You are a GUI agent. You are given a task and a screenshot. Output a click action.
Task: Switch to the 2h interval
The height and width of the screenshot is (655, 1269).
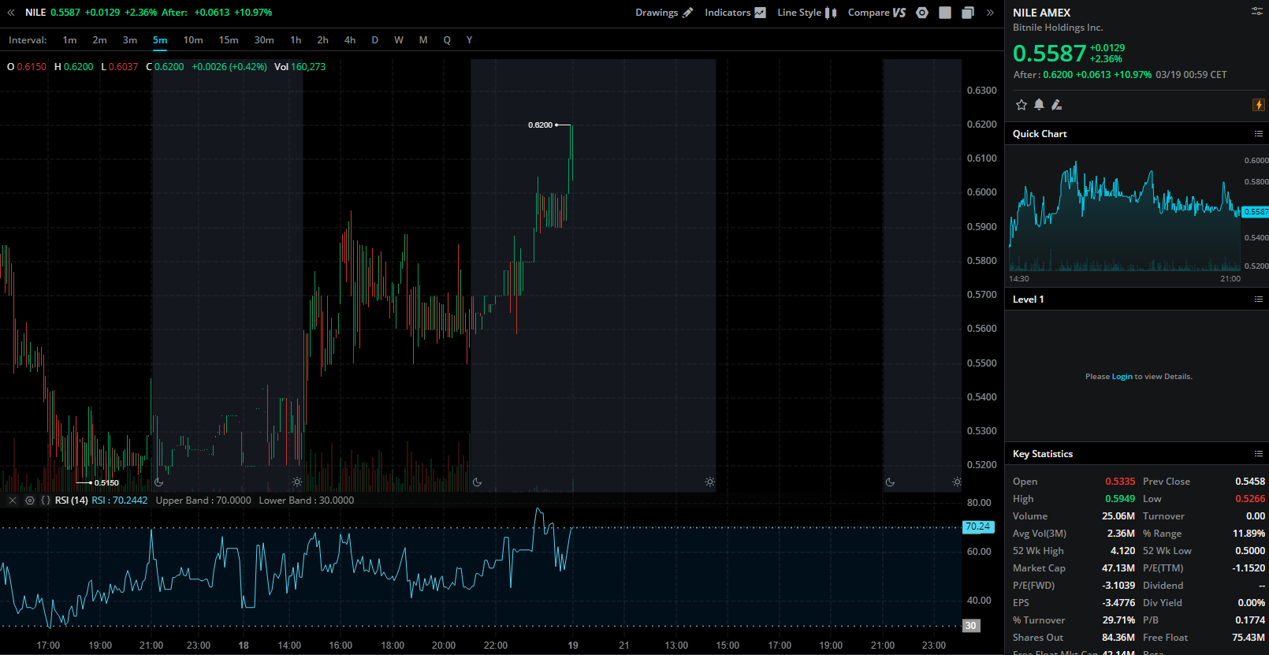322,40
